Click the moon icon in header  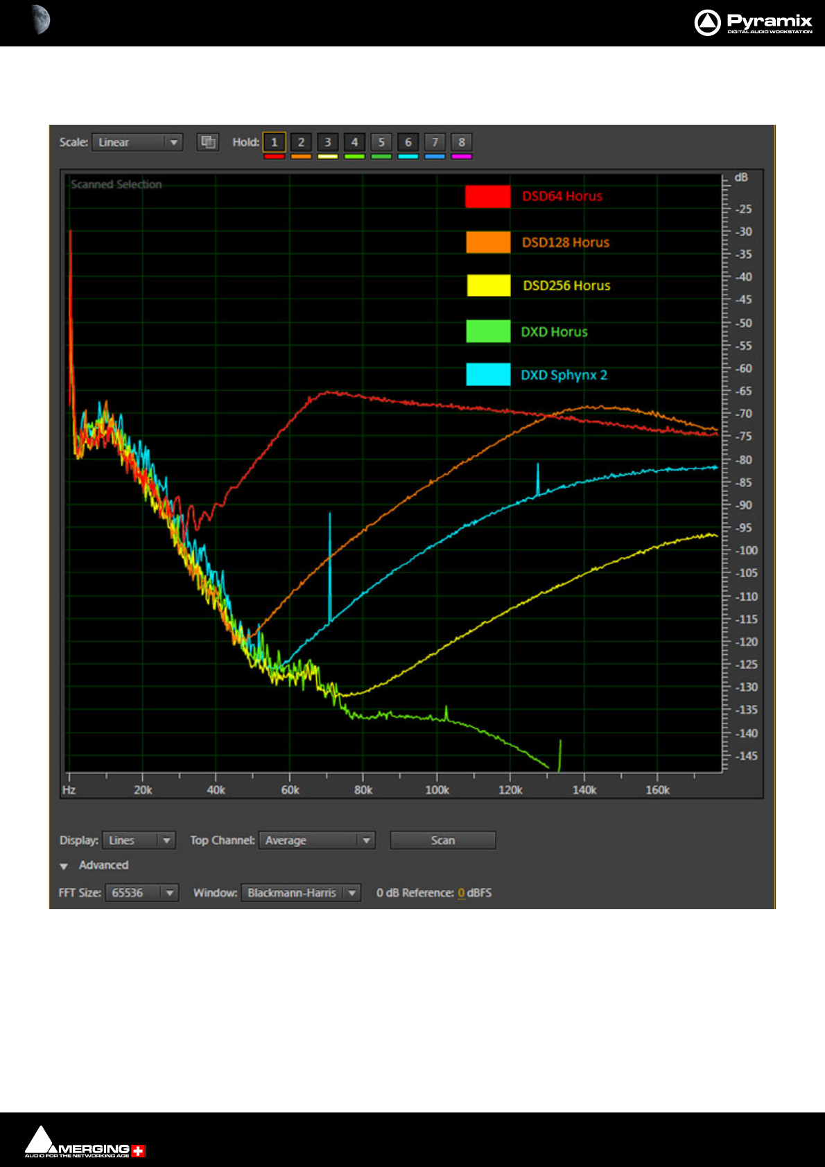(x=41, y=19)
